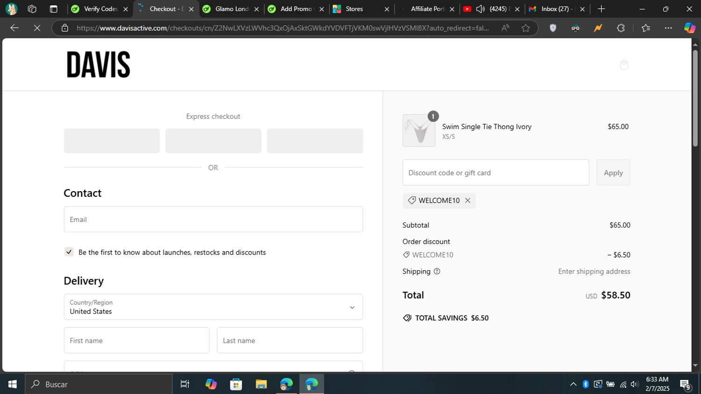The image size is (701, 394).
Task: Stop loading the page
Action: point(37,28)
